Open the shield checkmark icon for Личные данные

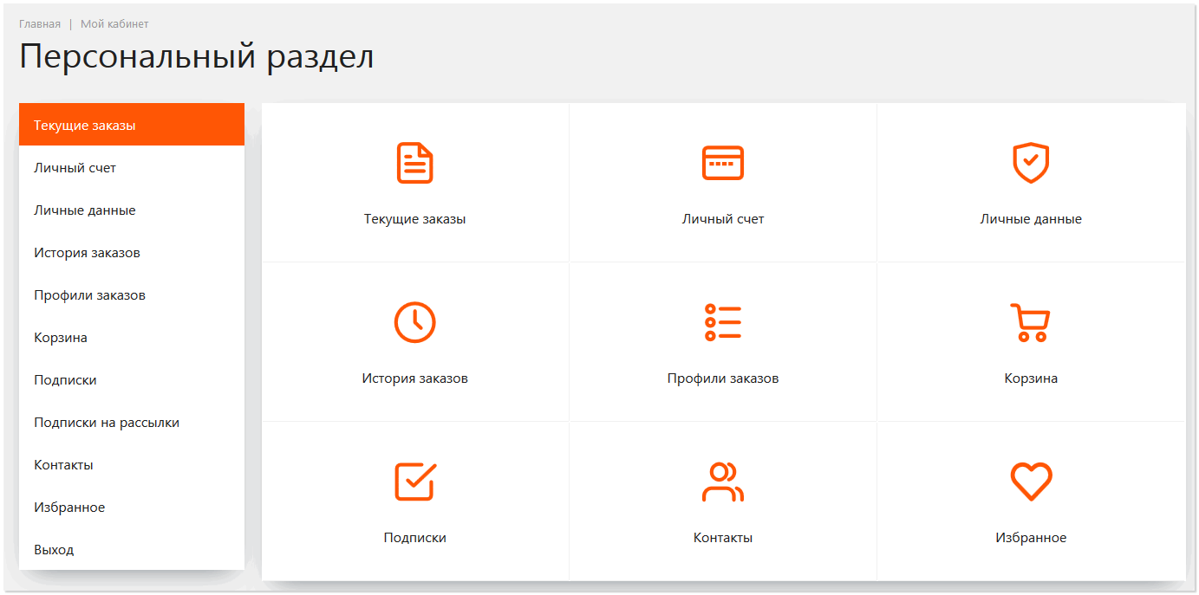click(x=1031, y=163)
